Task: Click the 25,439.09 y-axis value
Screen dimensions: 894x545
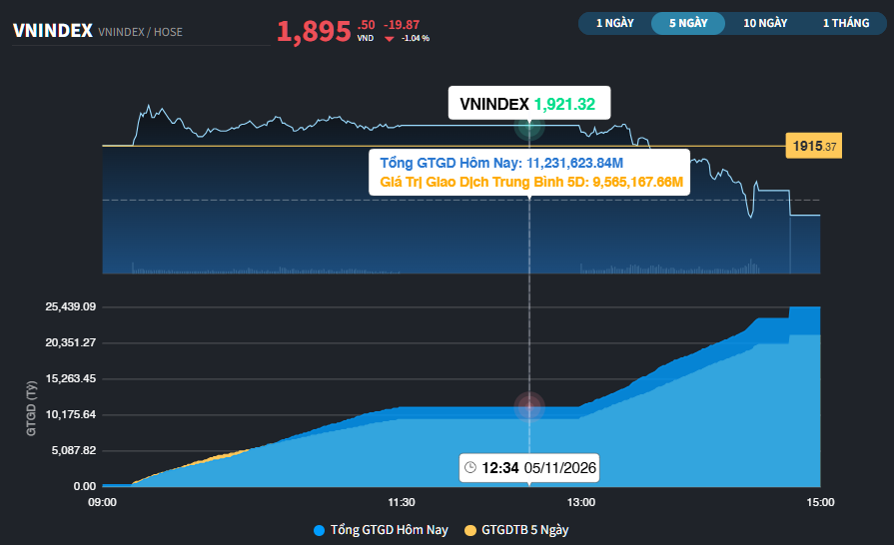Action: tap(71, 307)
